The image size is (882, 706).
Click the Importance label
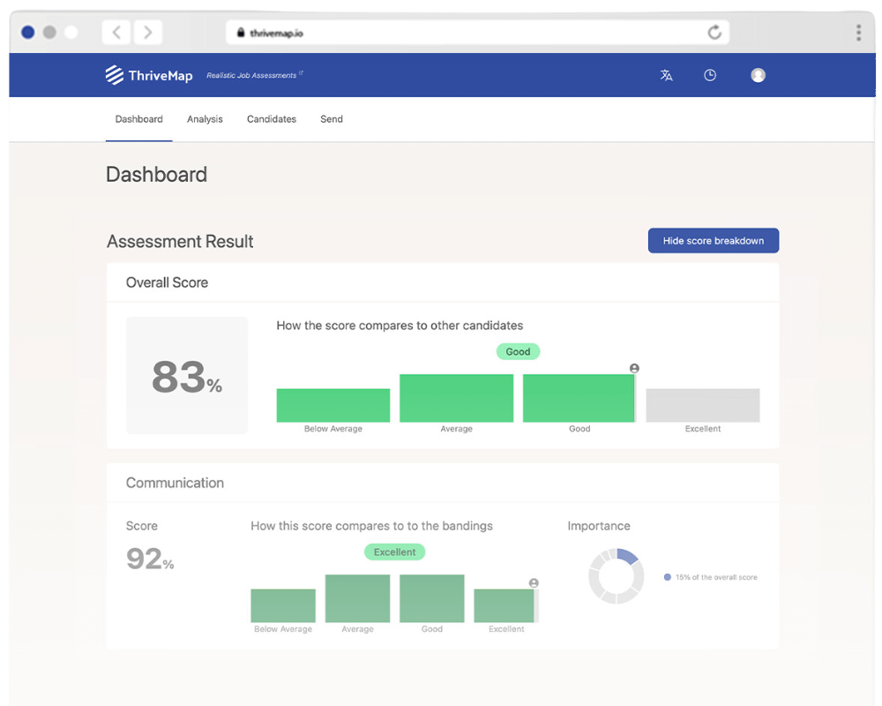click(x=599, y=526)
